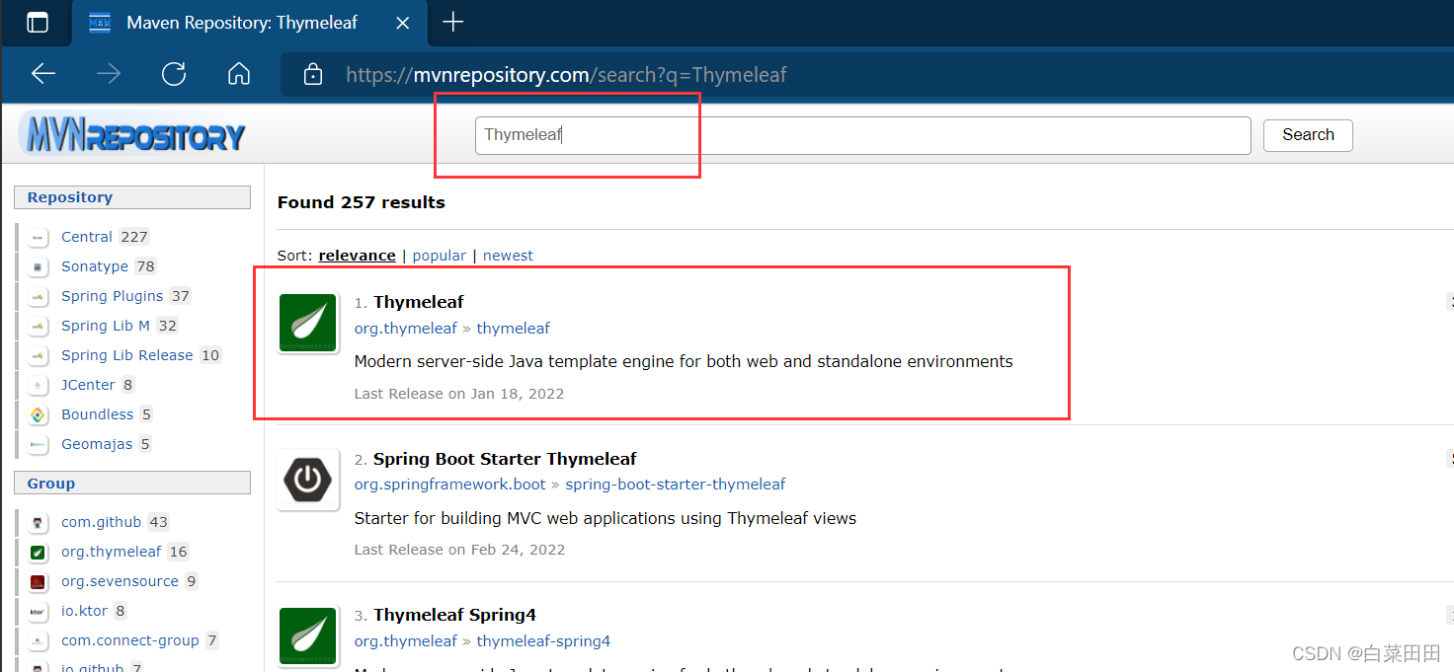Filter by Spring Plugins link

tap(112, 296)
